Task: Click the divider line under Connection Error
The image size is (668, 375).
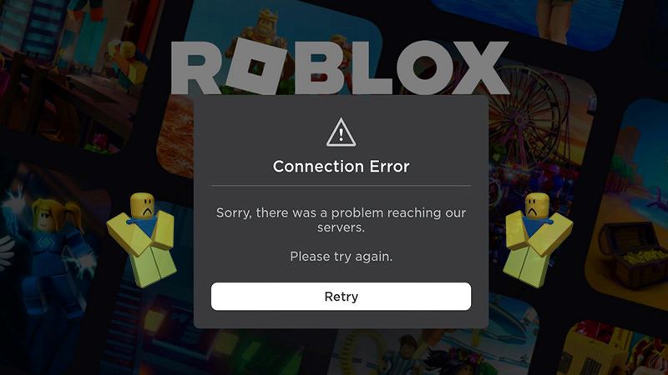Action: (x=341, y=186)
